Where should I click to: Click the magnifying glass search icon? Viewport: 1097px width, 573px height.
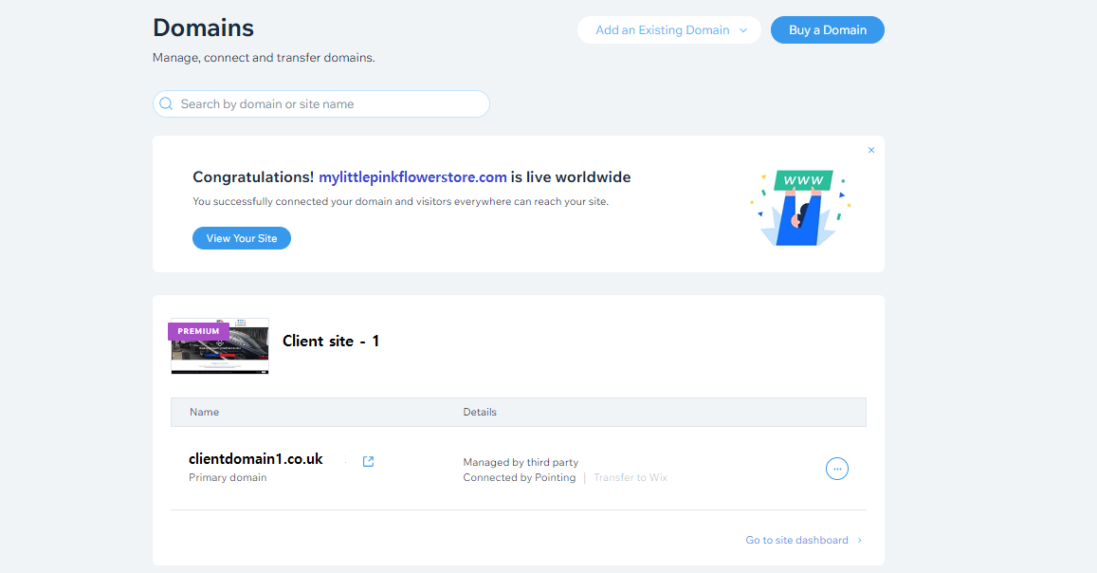coord(167,104)
